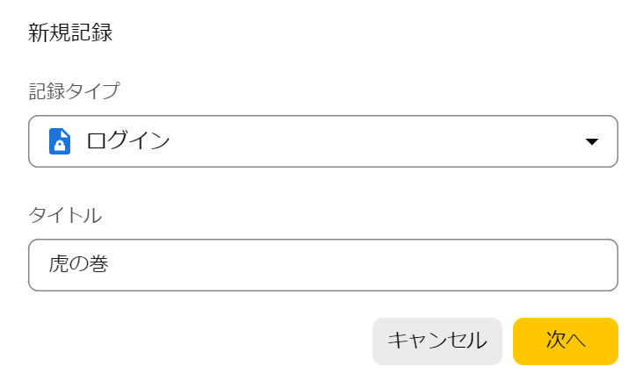643x388 pixels.
Task: Click the 新規記録 dialog heading
Action: [70, 32]
